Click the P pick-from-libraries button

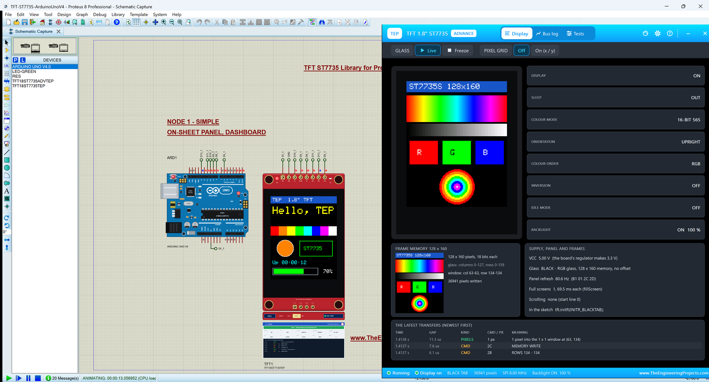15,60
